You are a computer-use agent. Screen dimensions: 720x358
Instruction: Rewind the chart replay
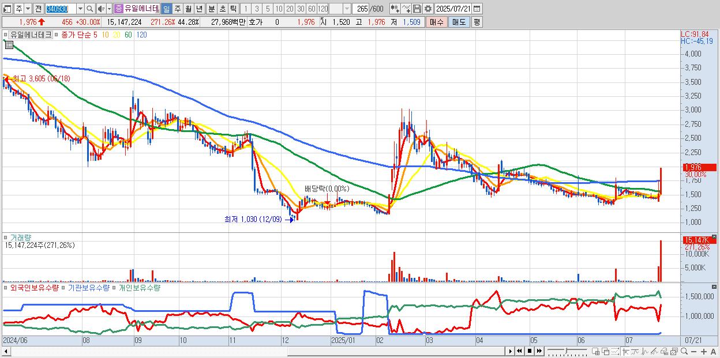pos(519,351)
